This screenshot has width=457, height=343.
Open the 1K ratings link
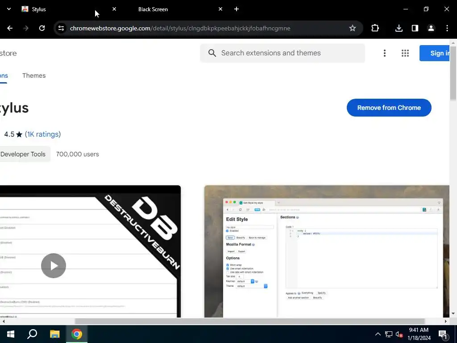[43, 134]
